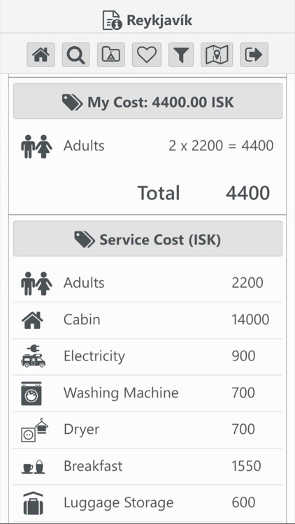Open the filter funnel icon
Image resolution: width=295 pixels, height=524 pixels.
181,54
